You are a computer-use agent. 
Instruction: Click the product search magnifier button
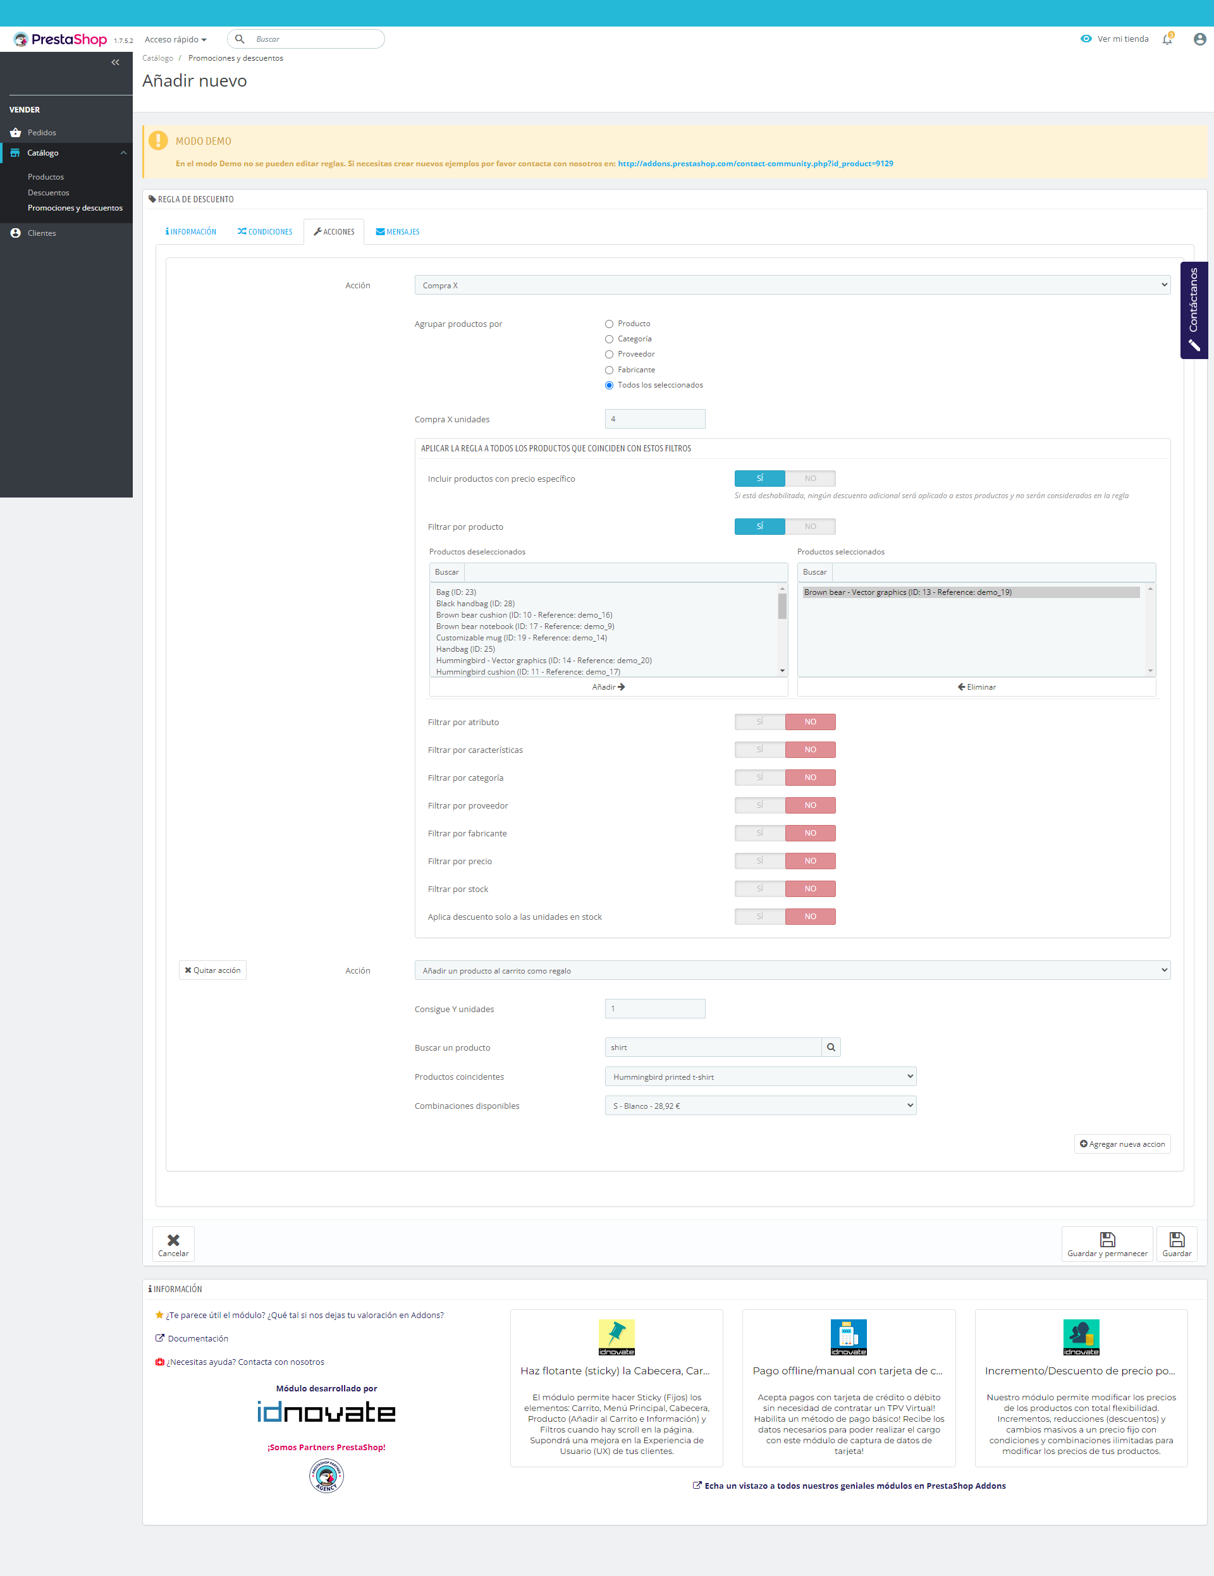tap(831, 1047)
